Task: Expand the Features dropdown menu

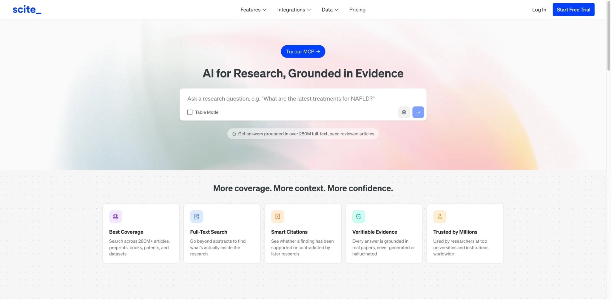Action: click(253, 10)
